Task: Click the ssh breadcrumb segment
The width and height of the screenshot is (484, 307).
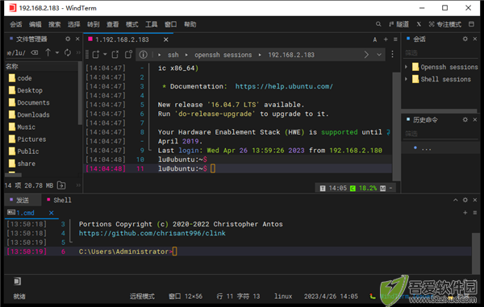Action: [x=173, y=55]
